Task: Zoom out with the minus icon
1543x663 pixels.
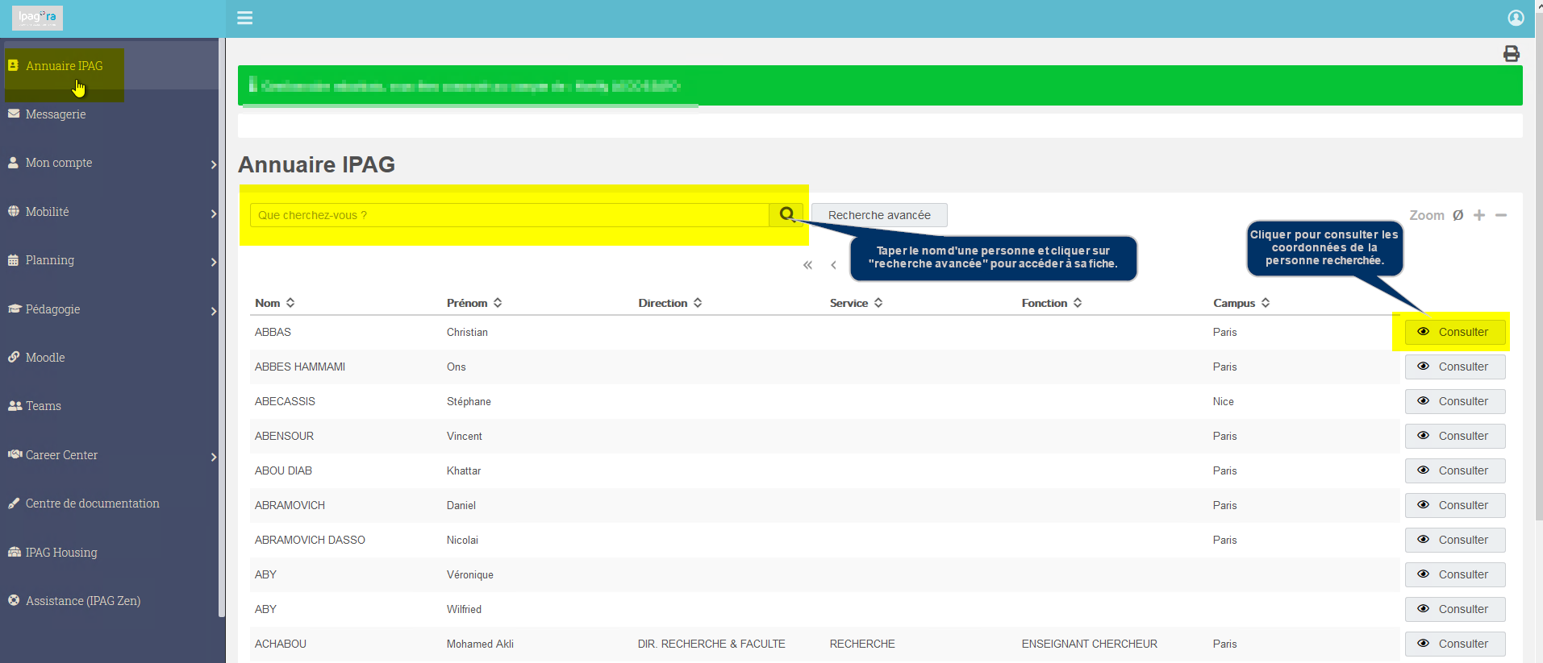Action: [x=1500, y=215]
